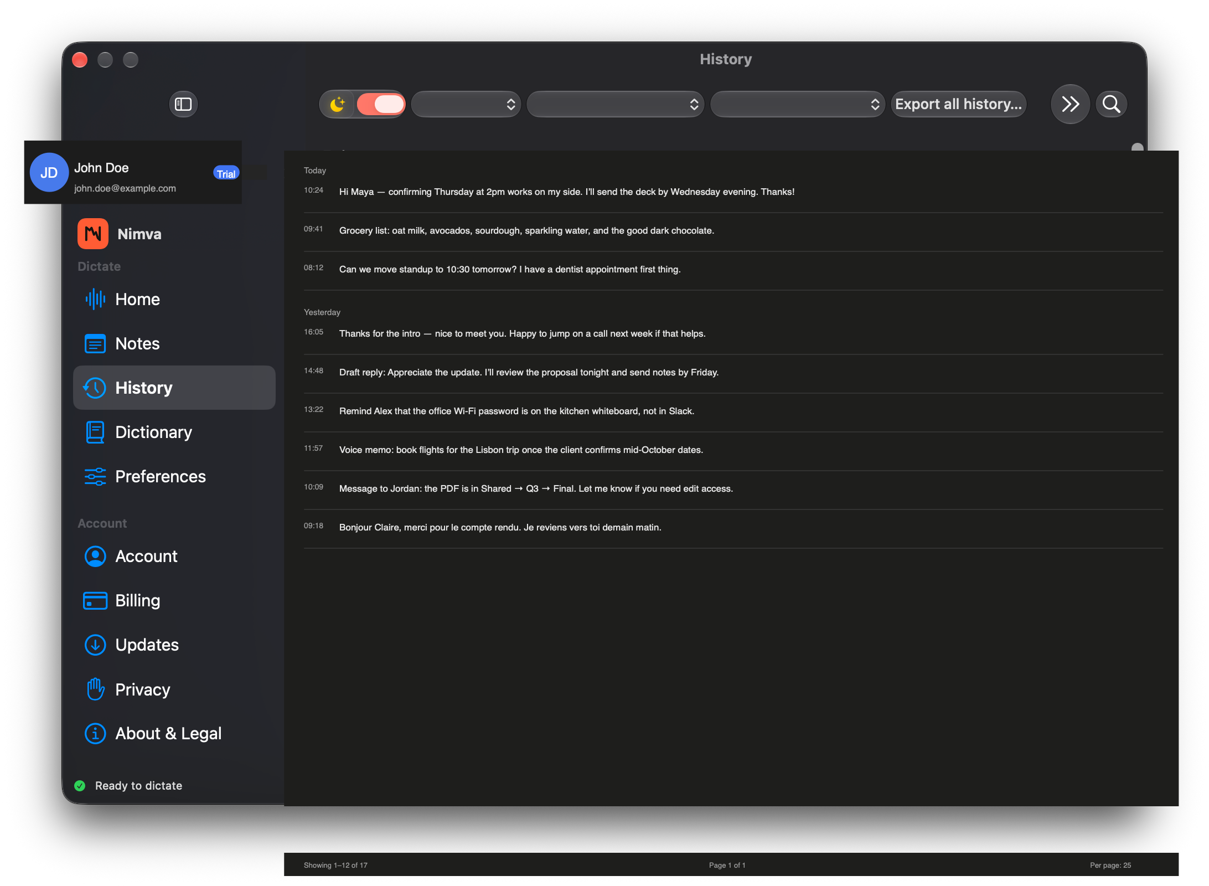Open the Notes section

point(174,343)
